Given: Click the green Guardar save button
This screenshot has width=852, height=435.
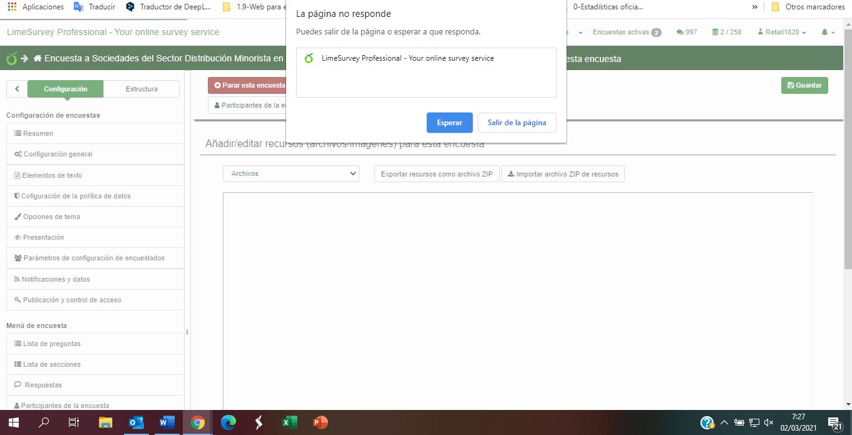Looking at the screenshot, I should (x=804, y=85).
